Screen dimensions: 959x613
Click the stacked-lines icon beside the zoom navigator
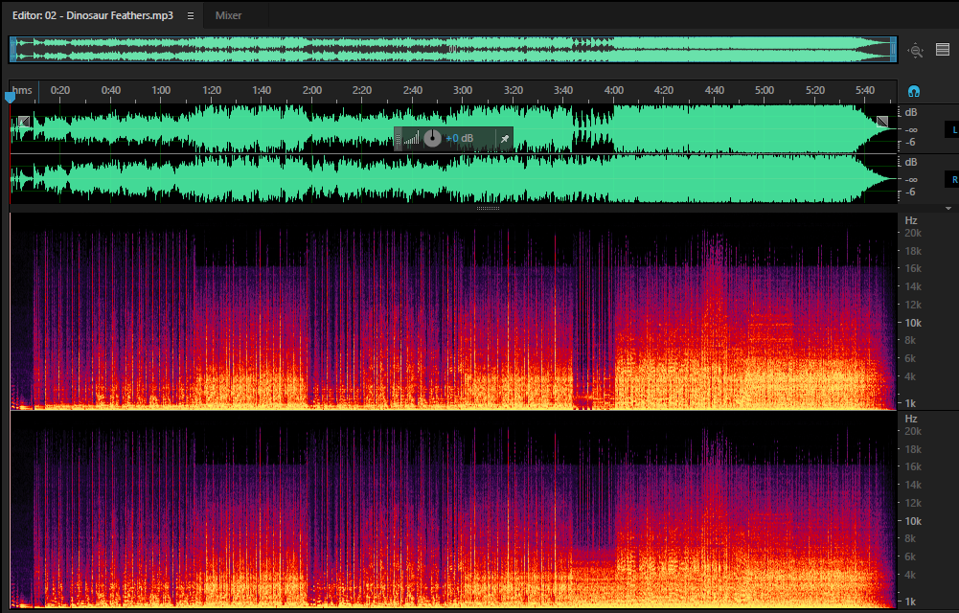(943, 50)
